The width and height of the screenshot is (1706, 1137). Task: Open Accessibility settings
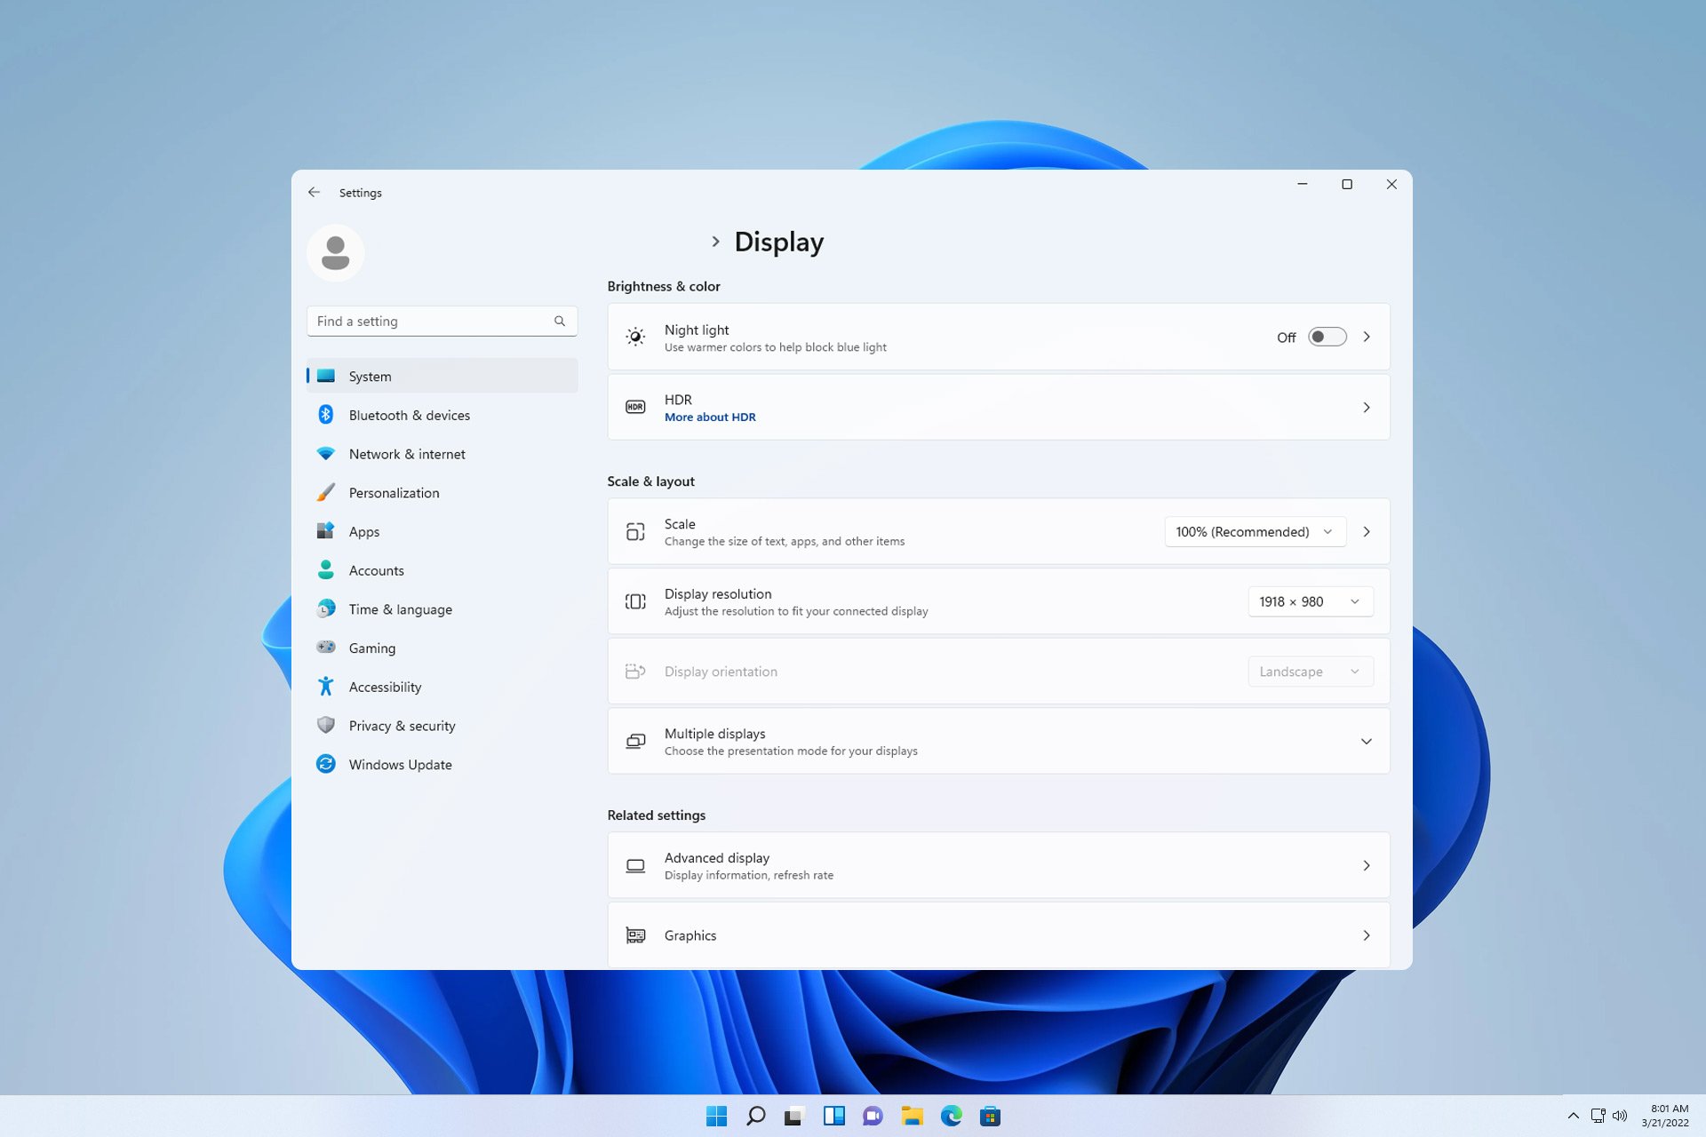coord(385,687)
